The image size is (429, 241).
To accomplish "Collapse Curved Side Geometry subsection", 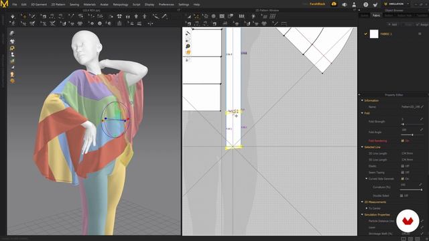I will point(367,179).
